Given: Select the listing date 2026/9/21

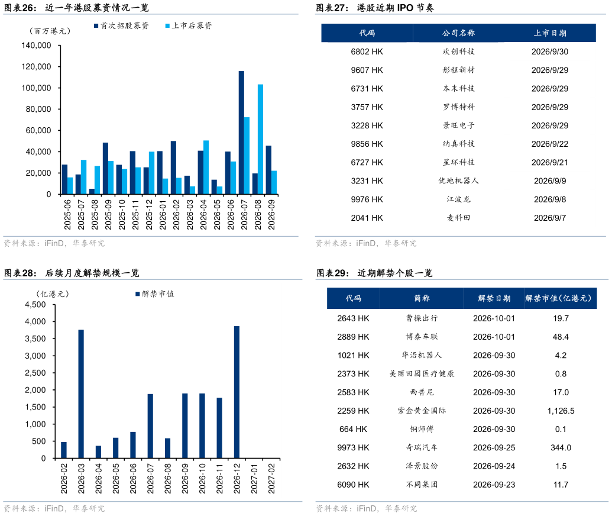Looking at the screenshot, I should tap(549, 163).
